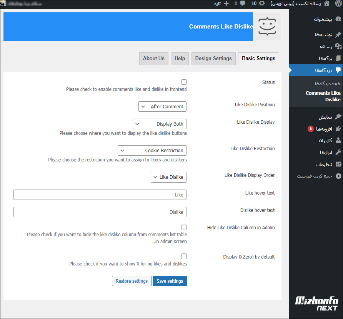Open the Cookie Restriction dropdown

(152, 150)
